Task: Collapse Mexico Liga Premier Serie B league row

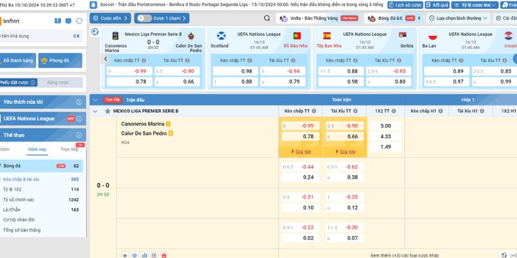Action: click(95, 111)
